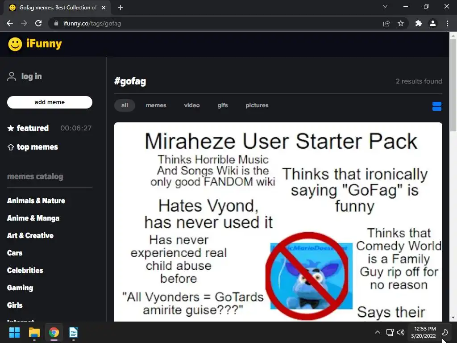Screen dimensions: 457x343
Task: Select the all filter tab
Action: [125, 105]
